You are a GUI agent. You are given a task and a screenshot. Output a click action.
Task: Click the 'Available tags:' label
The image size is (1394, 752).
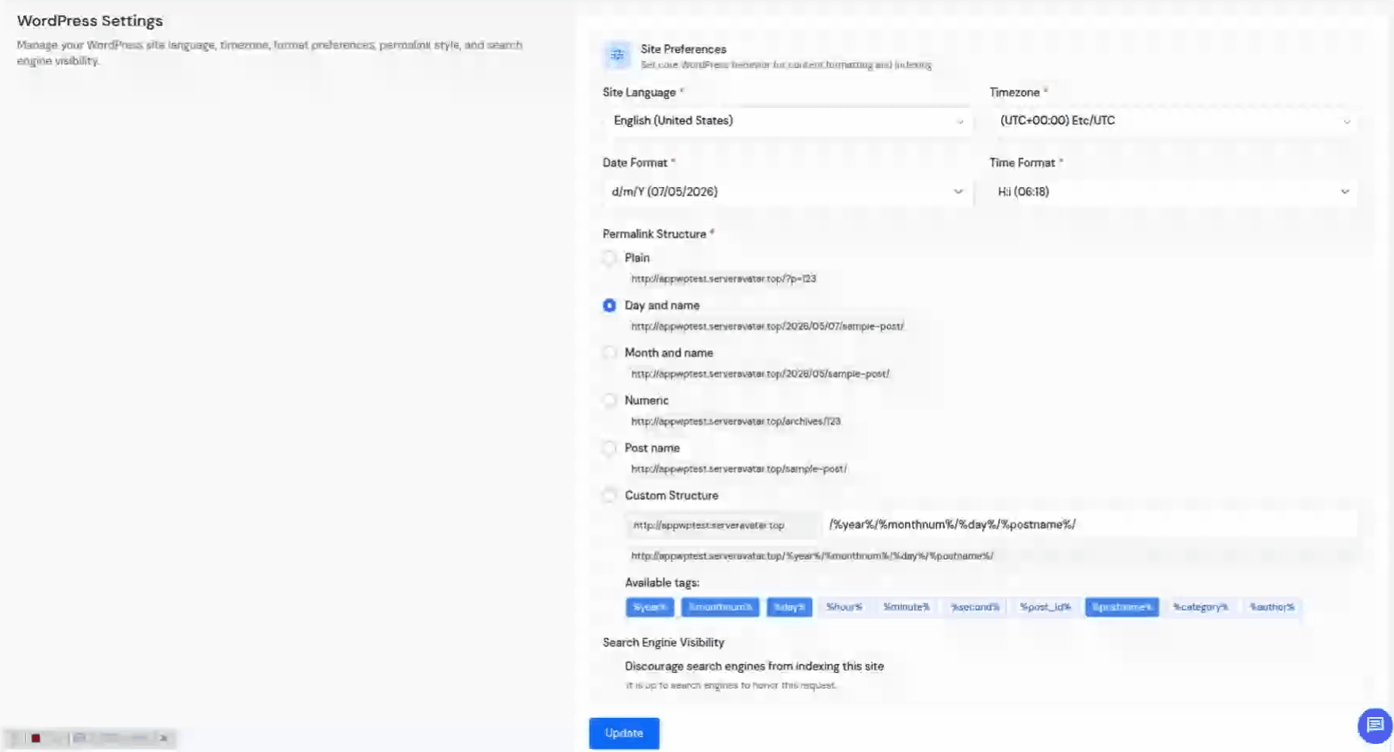pyautogui.click(x=662, y=582)
